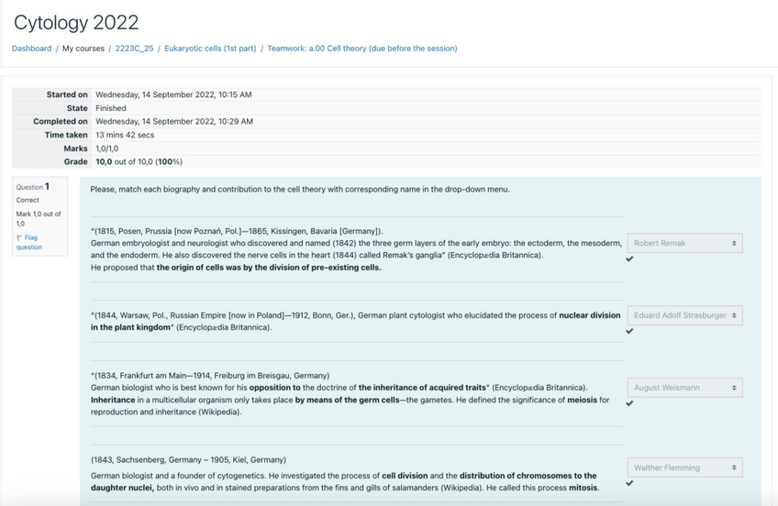Open Eukaryotic cells (1st part) breadcrumb

210,49
